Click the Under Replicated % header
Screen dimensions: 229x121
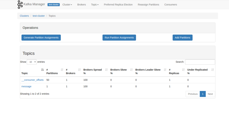pyautogui.click(x=197, y=72)
